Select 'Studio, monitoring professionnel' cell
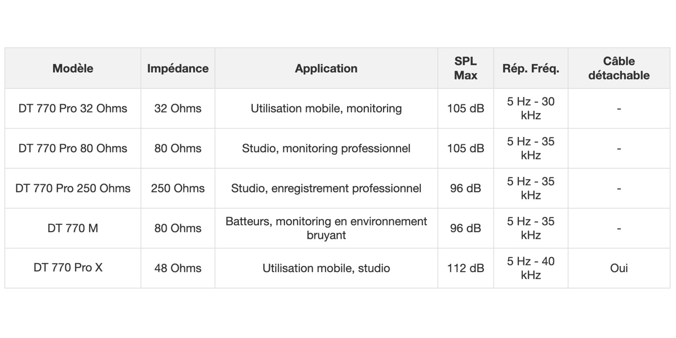 point(326,148)
